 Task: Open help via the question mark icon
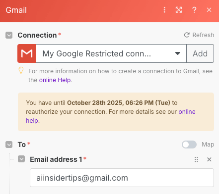tap(194, 10)
